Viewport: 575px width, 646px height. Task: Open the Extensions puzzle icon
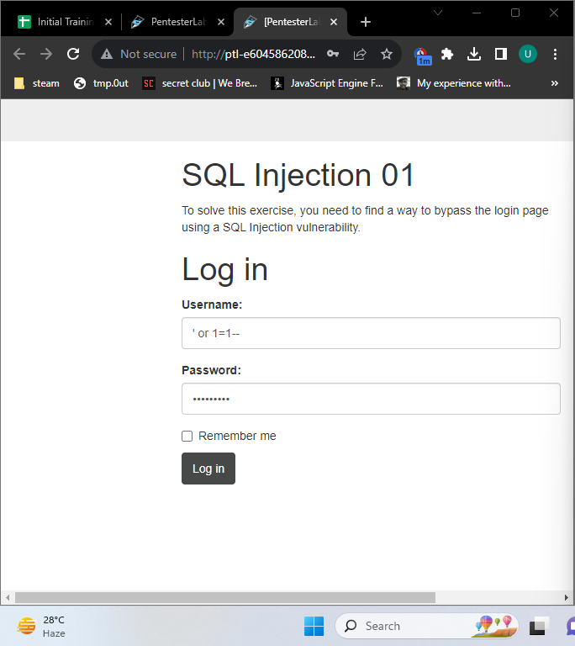click(447, 54)
